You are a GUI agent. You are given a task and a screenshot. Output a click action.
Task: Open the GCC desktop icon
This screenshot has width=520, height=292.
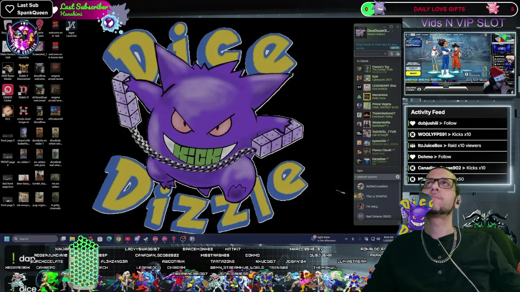tap(8, 113)
